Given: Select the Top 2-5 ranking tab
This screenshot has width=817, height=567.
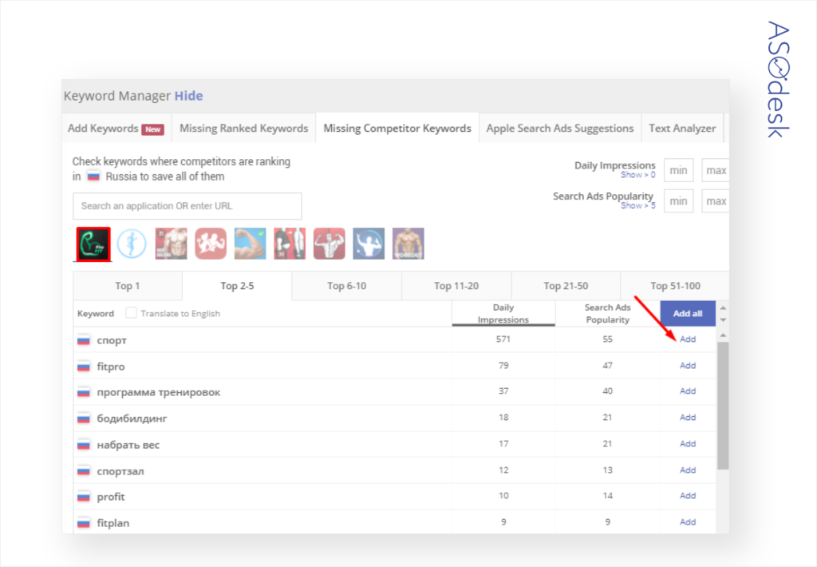Looking at the screenshot, I should tap(237, 286).
